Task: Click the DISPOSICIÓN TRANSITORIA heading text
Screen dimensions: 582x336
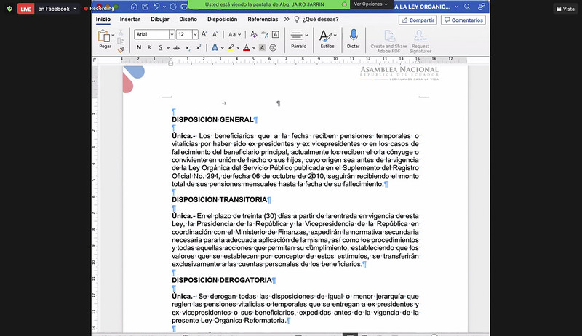Action: click(x=220, y=200)
